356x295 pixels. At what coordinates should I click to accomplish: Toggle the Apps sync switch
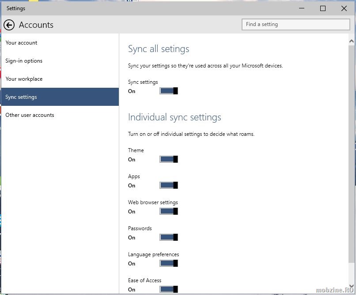(x=169, y=185)
